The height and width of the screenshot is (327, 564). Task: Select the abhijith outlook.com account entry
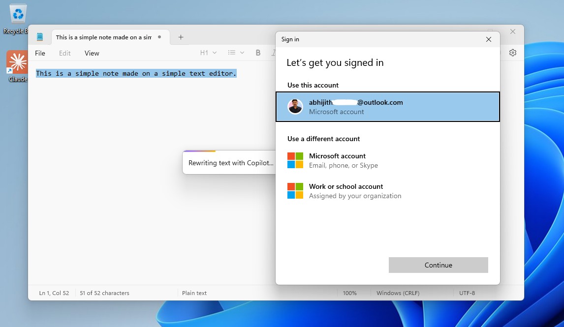coord(387,106)
